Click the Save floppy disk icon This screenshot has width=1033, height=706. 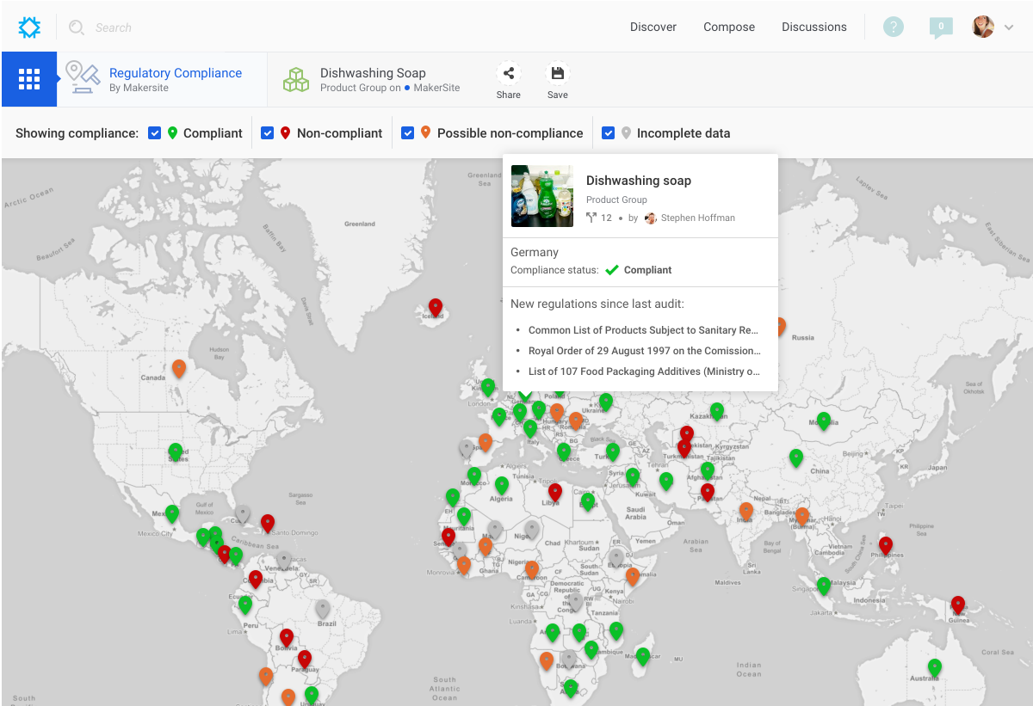[x=558, y=73]
